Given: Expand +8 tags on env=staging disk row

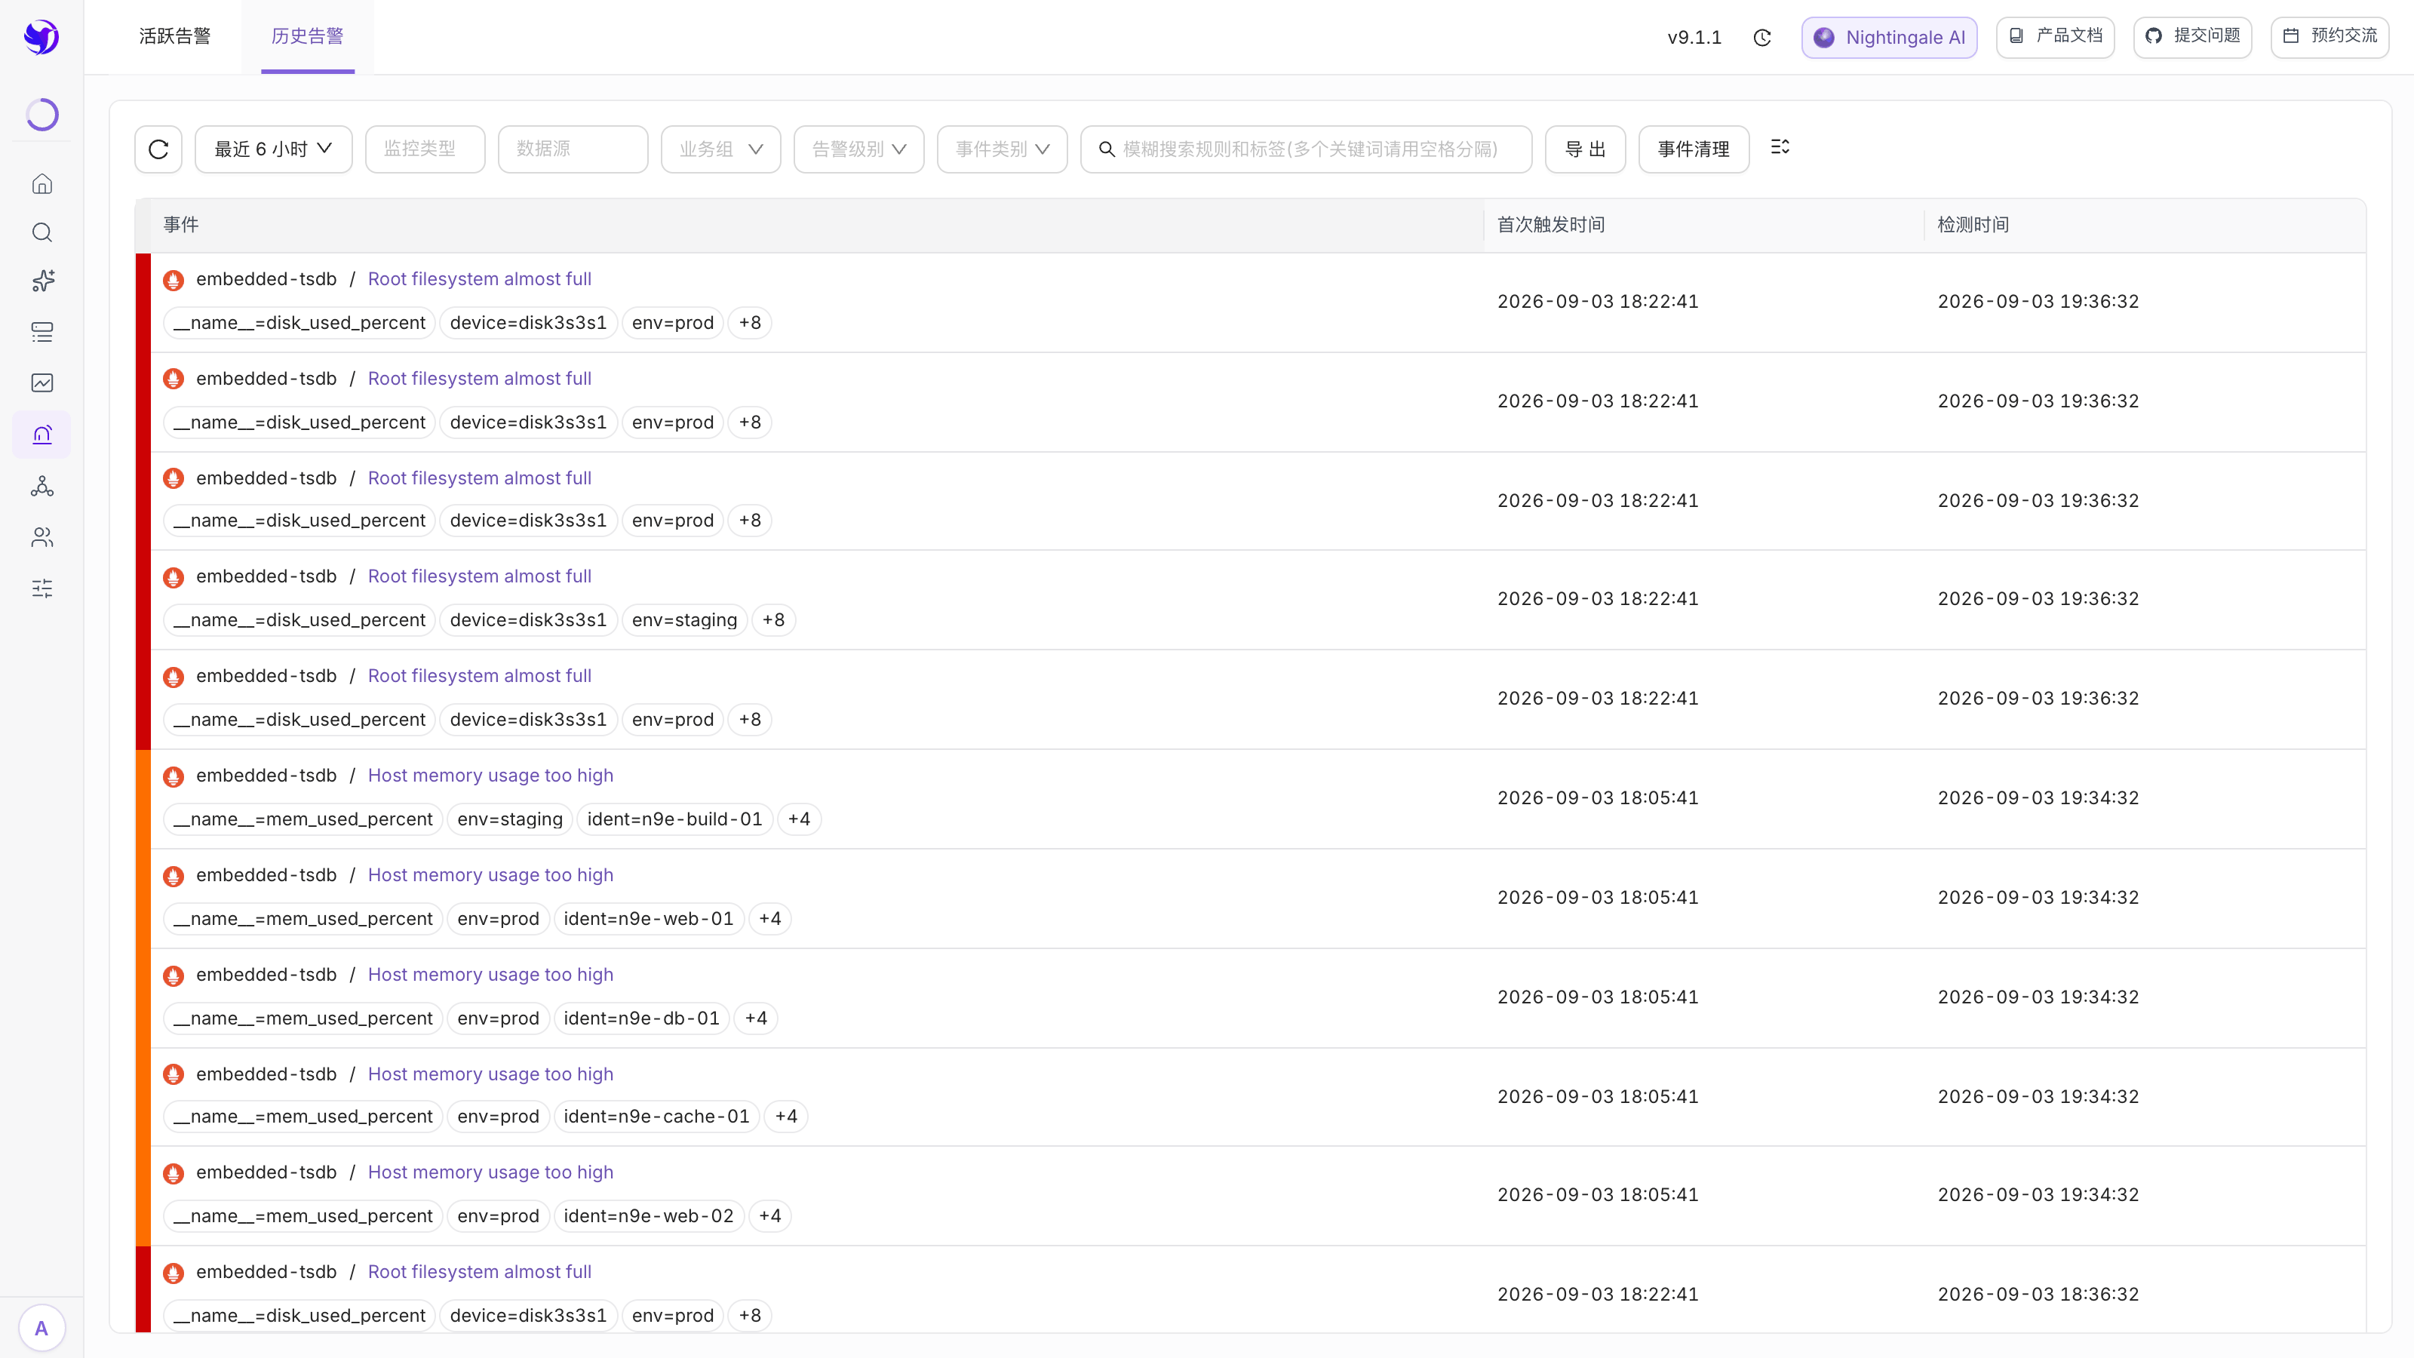Looking at the screenshot, I should [773, 620].
